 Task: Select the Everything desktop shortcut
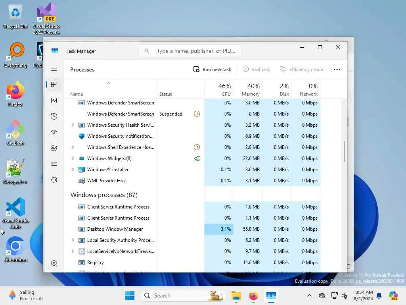click(15, 55)
